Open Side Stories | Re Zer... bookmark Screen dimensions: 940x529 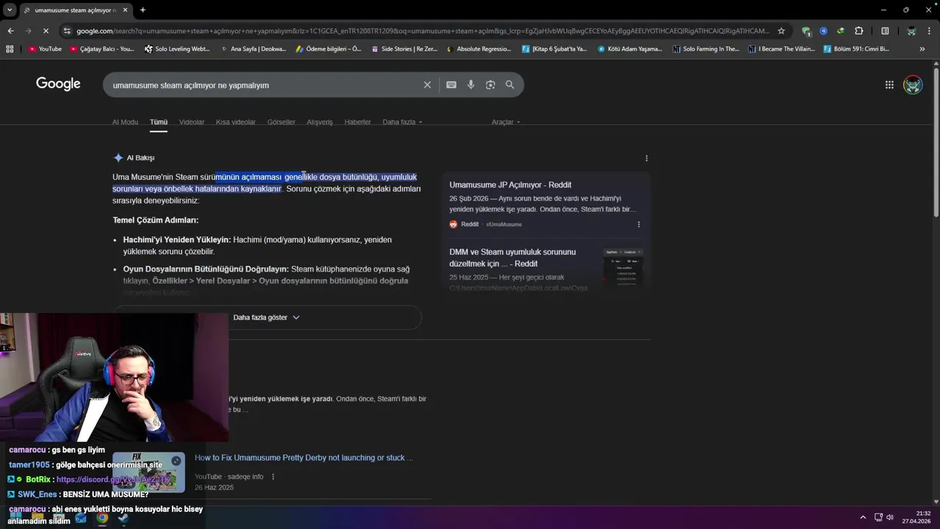tap(404, 49)
